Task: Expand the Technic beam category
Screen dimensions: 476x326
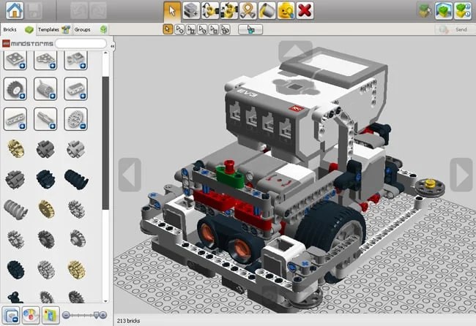Action: click(15, 119)
